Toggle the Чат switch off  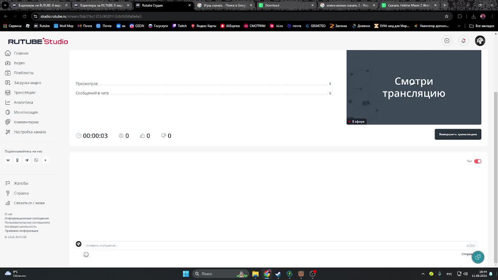[477, 161]
